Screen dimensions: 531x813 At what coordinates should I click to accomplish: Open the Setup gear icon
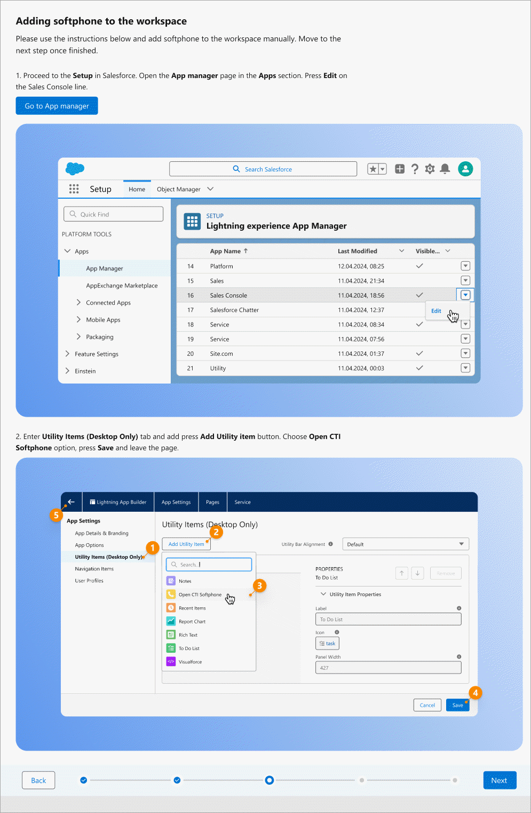430,169
